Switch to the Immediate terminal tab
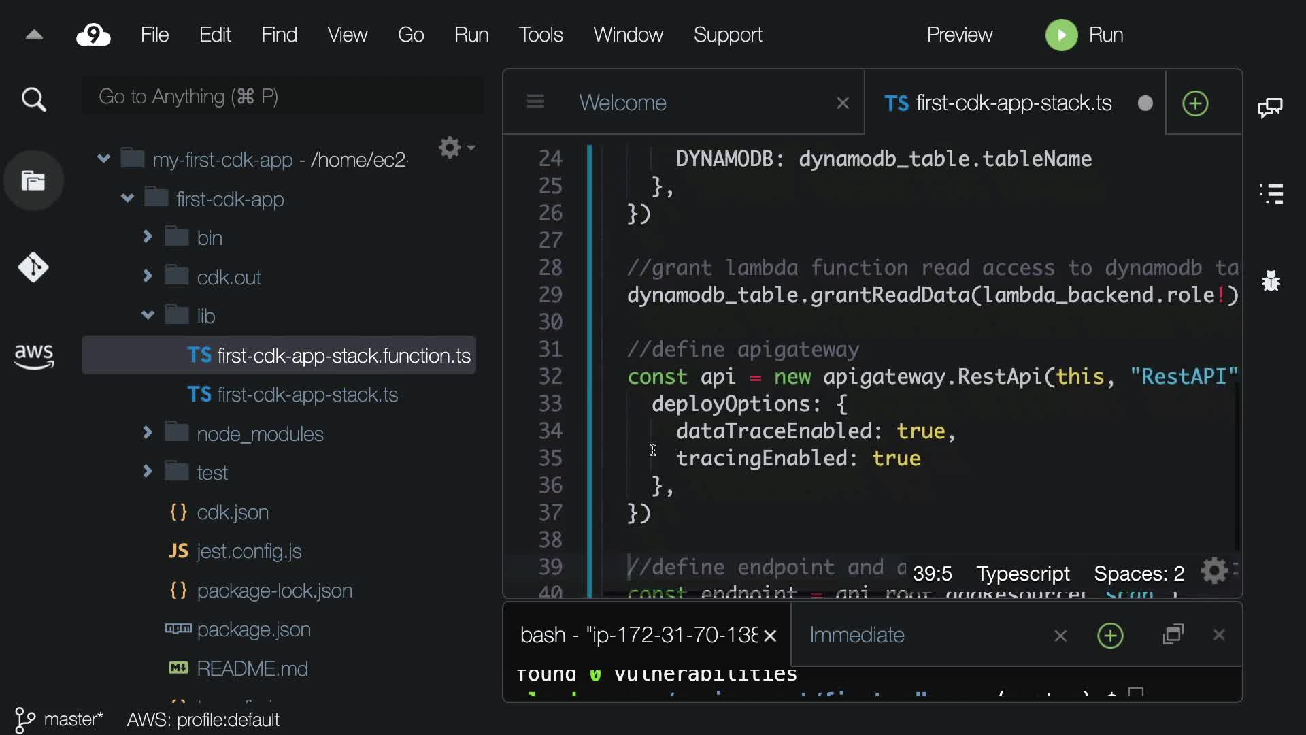1306x735 pixels. click(x=856, y=635)
